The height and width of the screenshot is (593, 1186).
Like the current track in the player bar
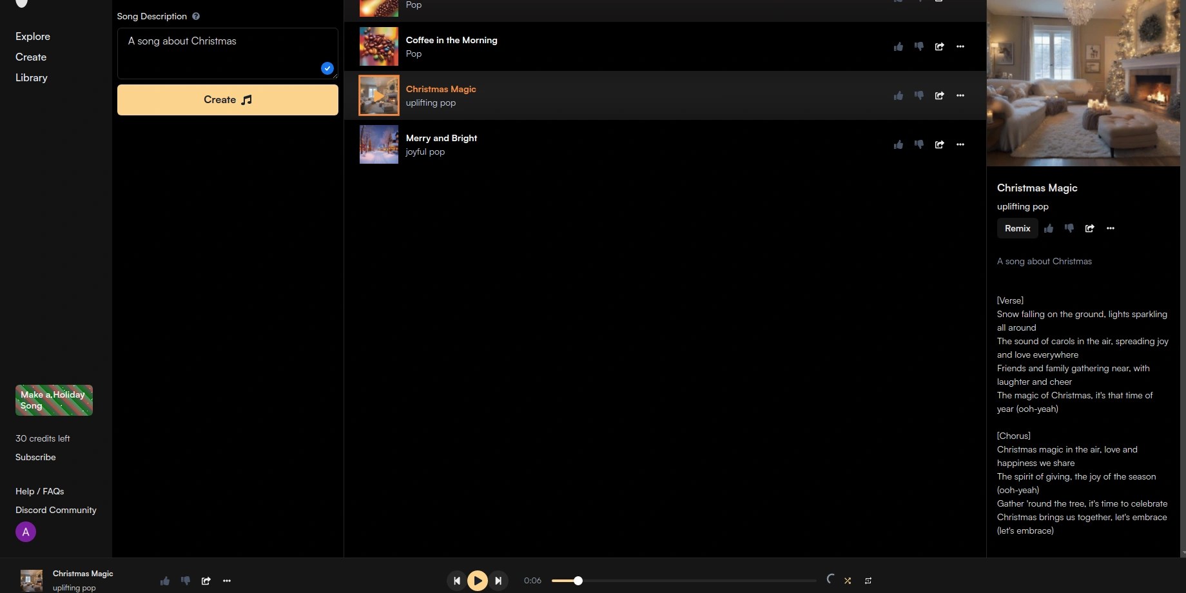[165, 581]
